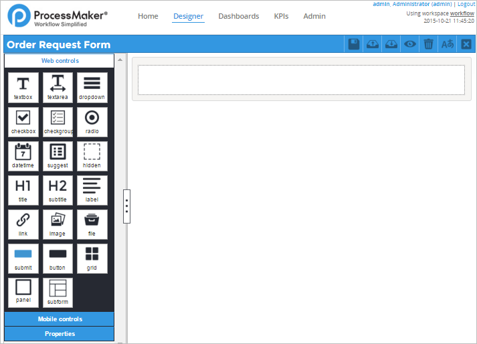Pick the subform control icon
Screen dimensions: 477x344
[58, 292]
